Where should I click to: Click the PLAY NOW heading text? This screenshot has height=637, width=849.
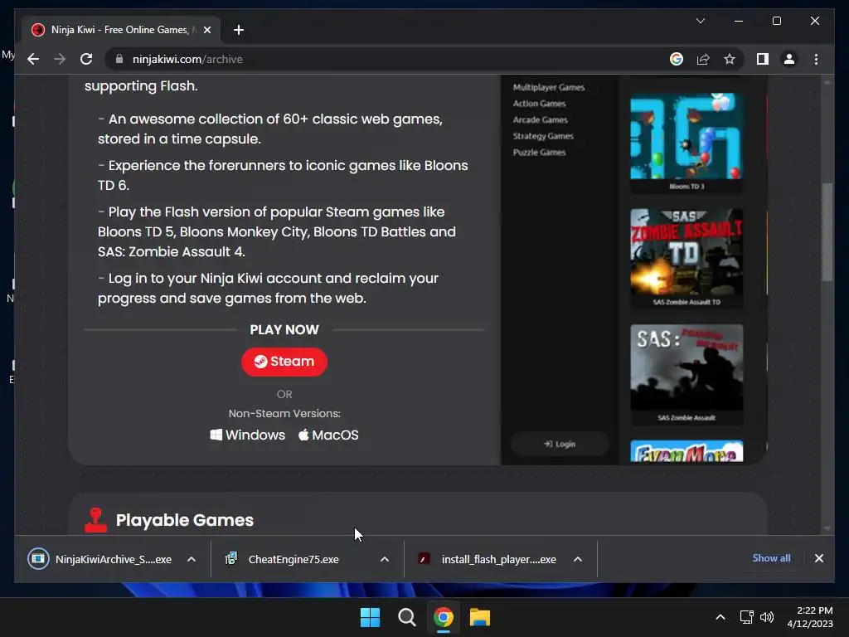pyautogui.click(x=284, y=329)
